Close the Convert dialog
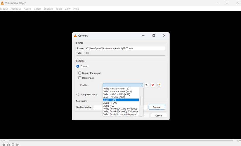The width and height of the screenshot is (241, 146). [164, 36]
